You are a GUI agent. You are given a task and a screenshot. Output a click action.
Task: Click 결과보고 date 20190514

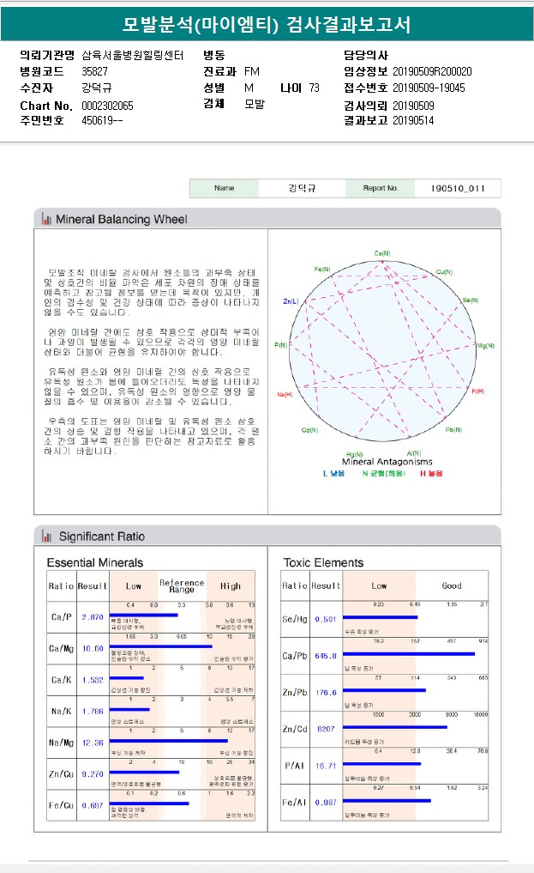click(413, 120)
